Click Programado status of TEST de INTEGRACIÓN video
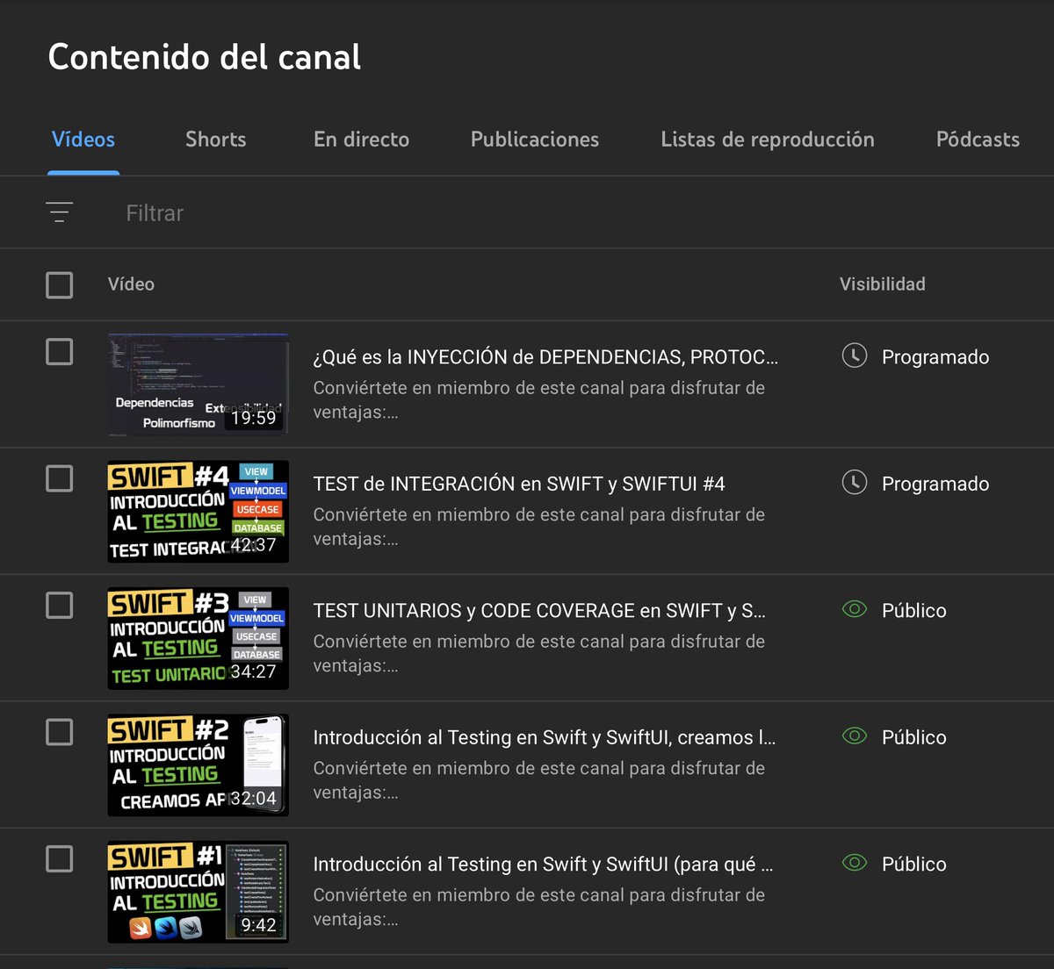1054x969 pixels. click(935, 484)
